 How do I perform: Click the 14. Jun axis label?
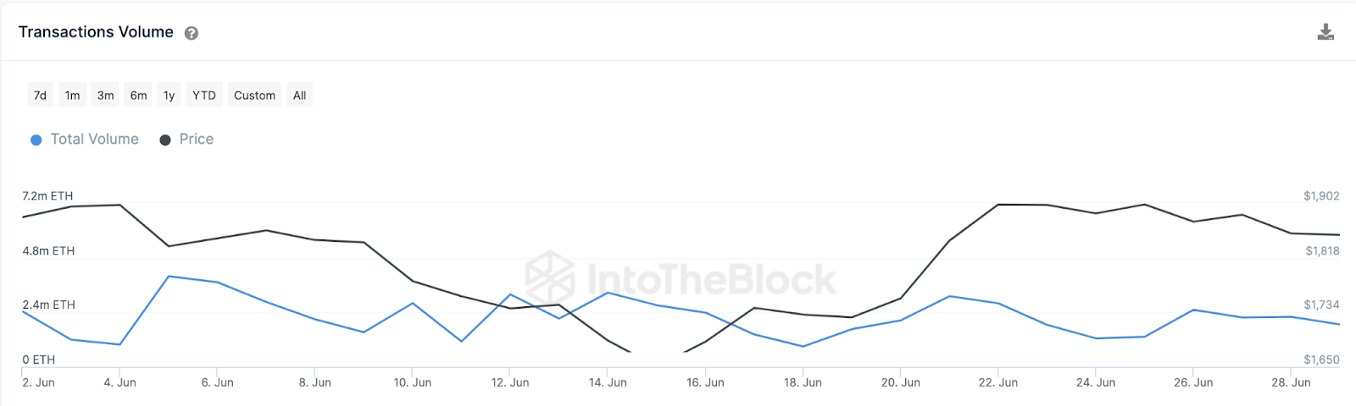(x=608, y=382)
